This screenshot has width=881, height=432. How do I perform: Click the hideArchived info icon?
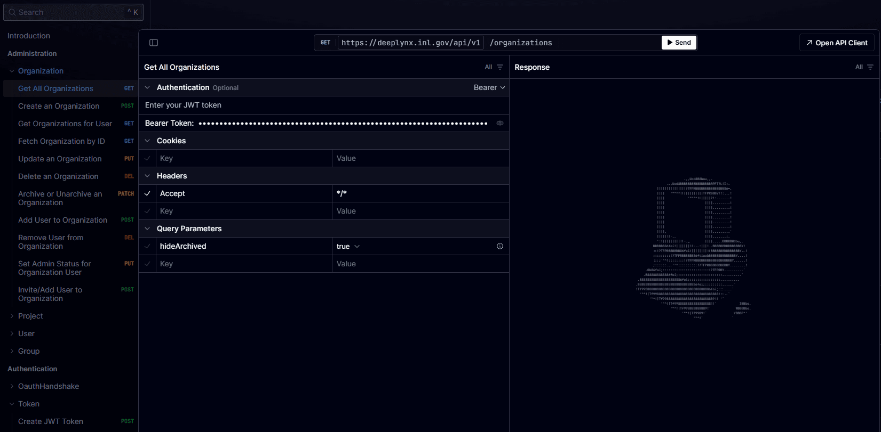coord(500,246)
